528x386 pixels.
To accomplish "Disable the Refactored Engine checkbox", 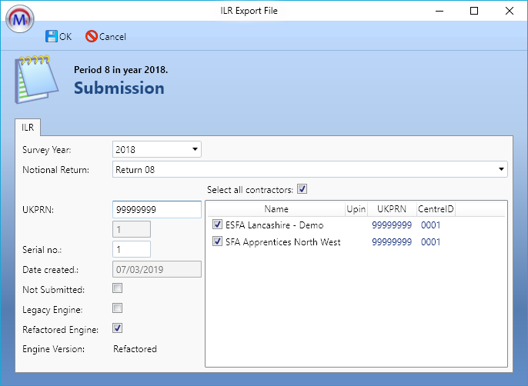I will click(x=118, y=328).
